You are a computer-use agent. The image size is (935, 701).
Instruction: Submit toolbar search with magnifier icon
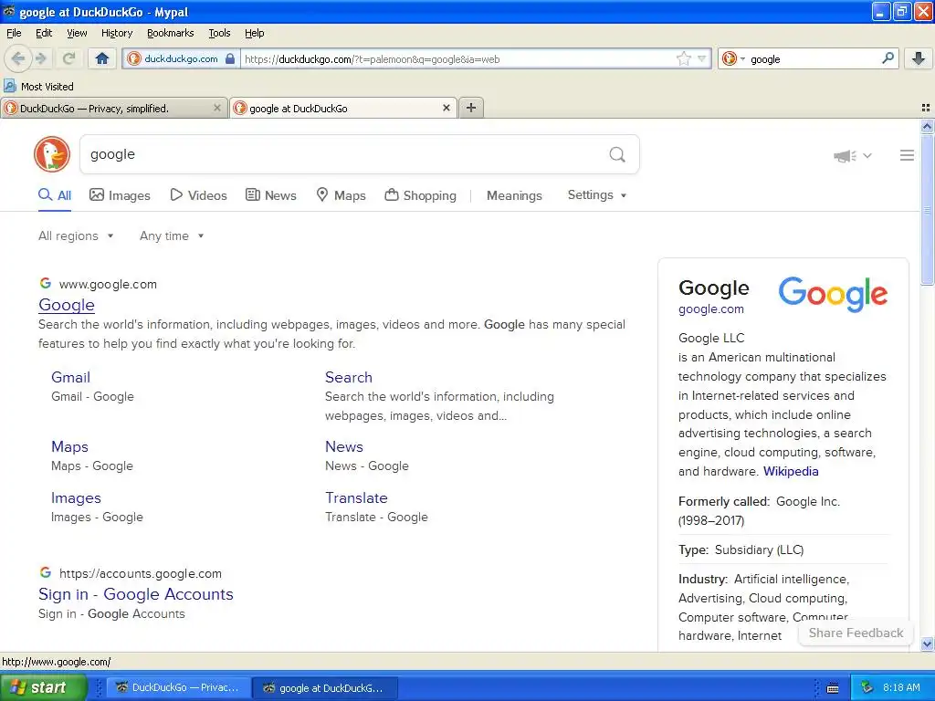coord(888,58)
